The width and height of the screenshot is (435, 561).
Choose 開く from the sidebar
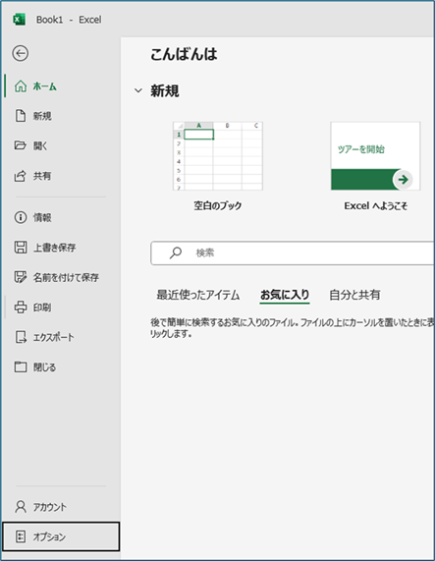[x=61, y=145]
